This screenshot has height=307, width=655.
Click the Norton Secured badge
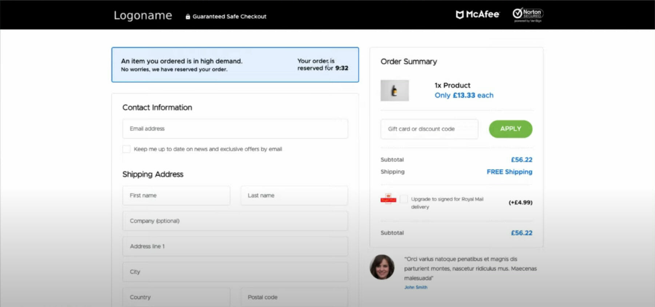pyautogui.click(x=528, y=15)
